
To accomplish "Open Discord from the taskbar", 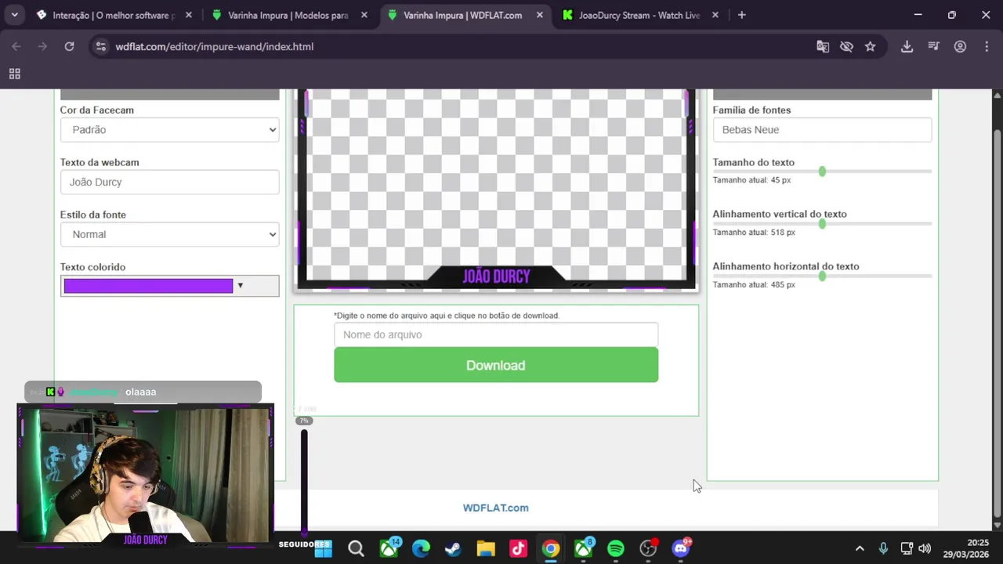I will tap(681, 548).
